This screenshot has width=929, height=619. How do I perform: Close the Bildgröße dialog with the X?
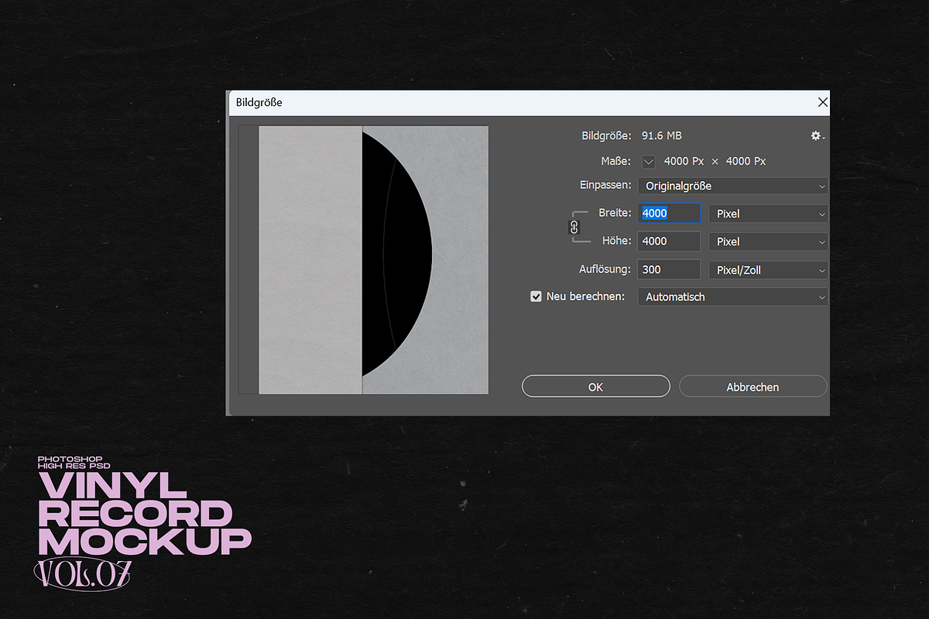[822, 102]
